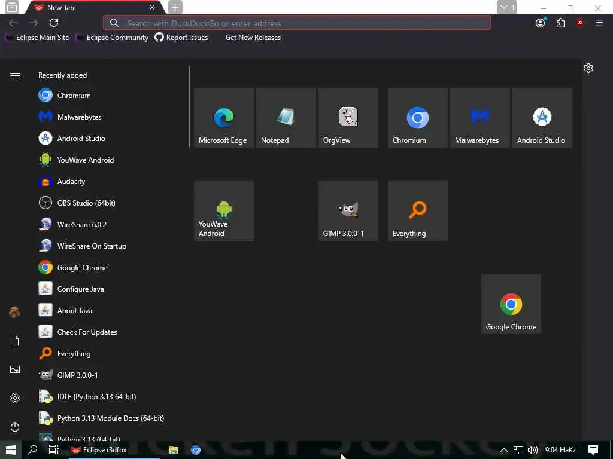Open the Everything search tile
613x459 pixels.
417,211
